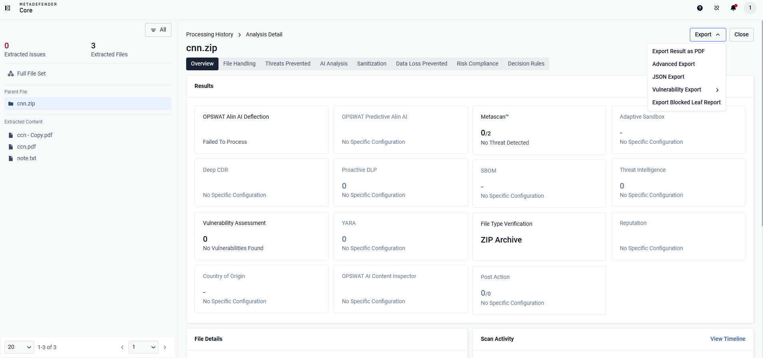Switch to the AI Analysis tab

[334, 64]
